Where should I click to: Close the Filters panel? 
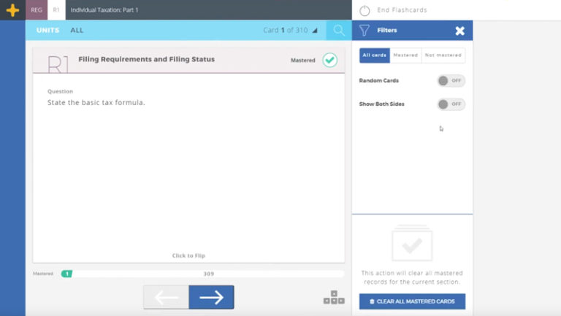(459, 31)
